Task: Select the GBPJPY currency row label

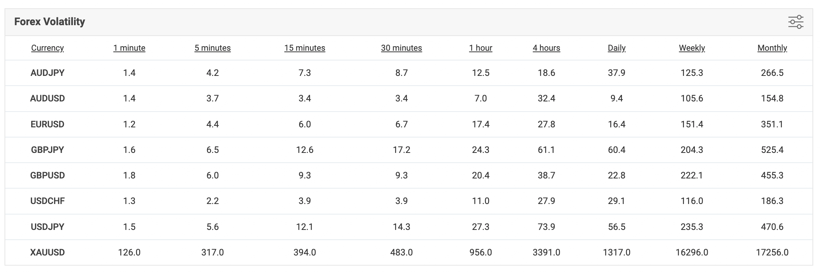Action: 47,150
